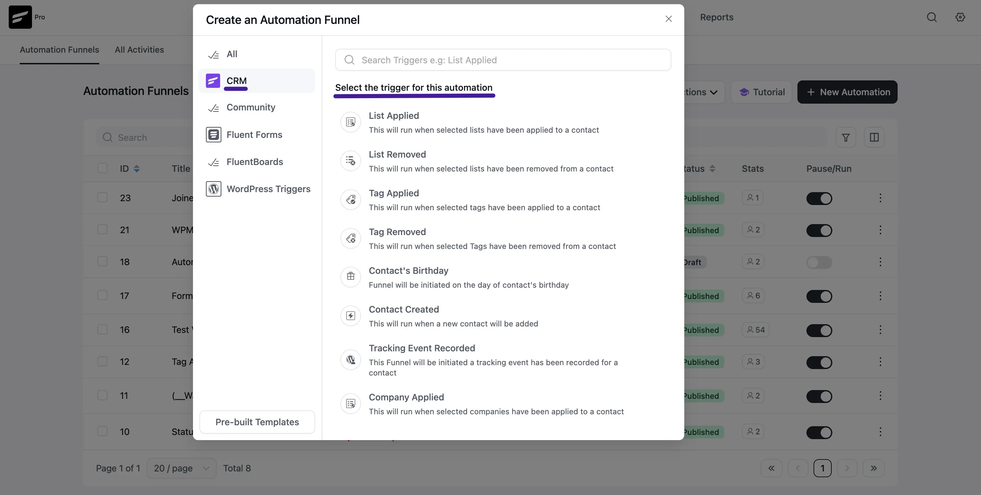Click the New Automation button
The height and width of the screenshot is (495, 981).
pyautogui.click(x=847, y=92)
